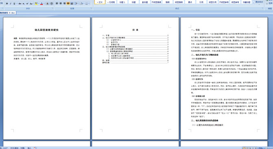The height and width of the screenshot is (149, 273).
Task: Switch to the 教育研究 document tab
Action: coord(8,13)
